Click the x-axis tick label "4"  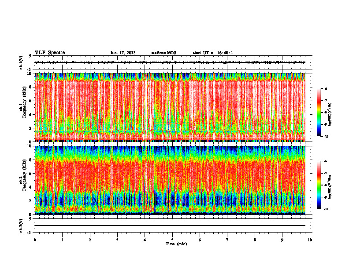coord(145,240)
